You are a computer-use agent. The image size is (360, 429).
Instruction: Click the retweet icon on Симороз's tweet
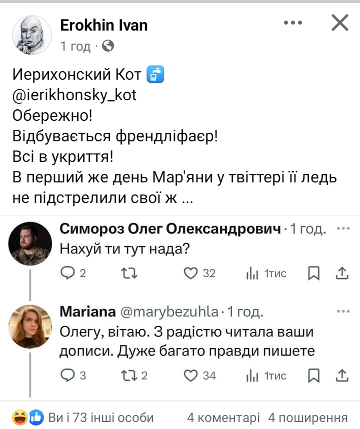click(x=130, y=273)
